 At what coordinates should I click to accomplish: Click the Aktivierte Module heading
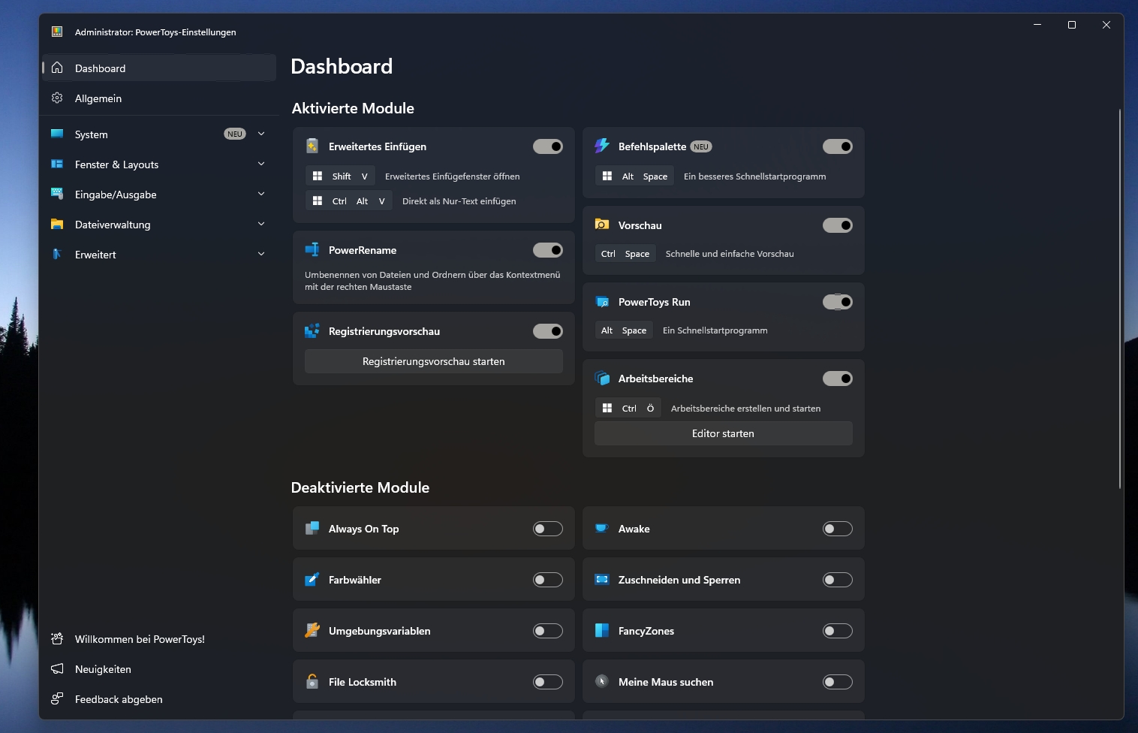point(353,108)
